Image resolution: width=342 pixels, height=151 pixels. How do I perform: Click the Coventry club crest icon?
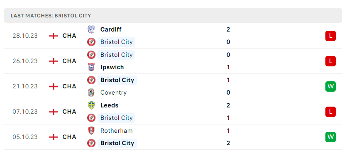point(91,93)
